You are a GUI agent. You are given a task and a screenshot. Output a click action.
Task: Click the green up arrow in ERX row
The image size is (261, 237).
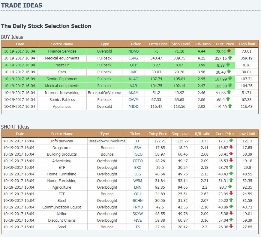click(231, 167)
